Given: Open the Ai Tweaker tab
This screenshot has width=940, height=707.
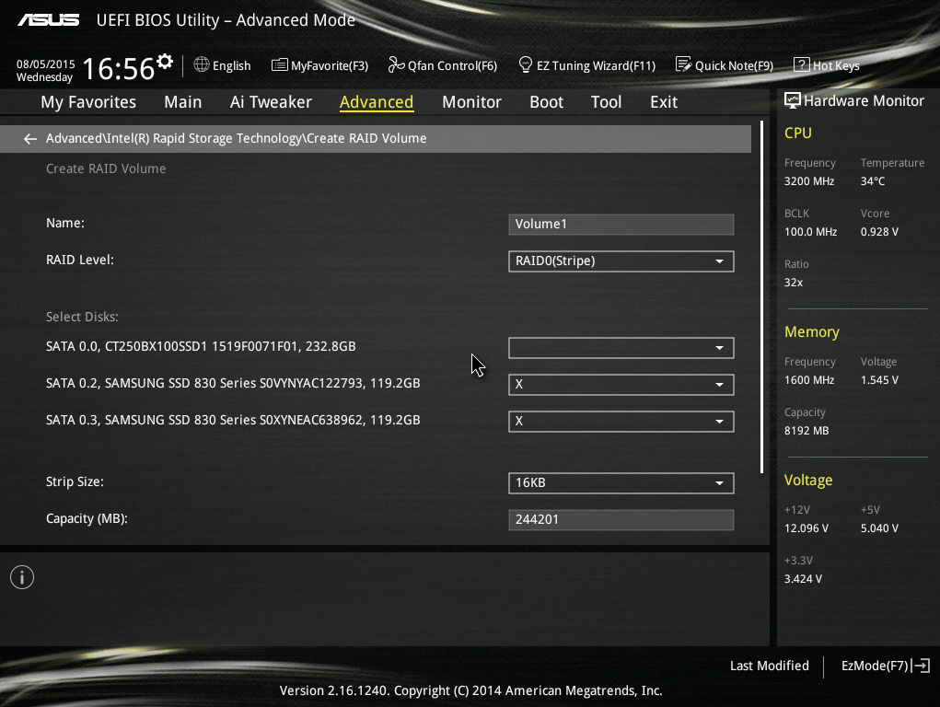Looking at the screenshot, I should point(271,102).
